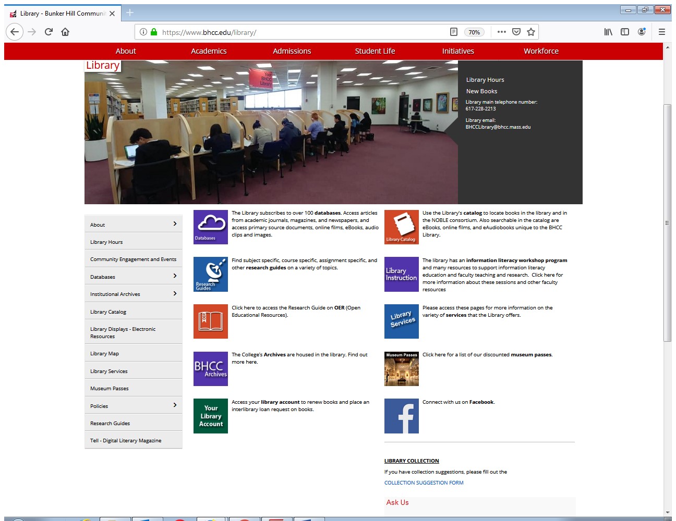Screen dimensions: 676x521
Task: Select the Research Guides satellite icon
Action: coord(210,274)
